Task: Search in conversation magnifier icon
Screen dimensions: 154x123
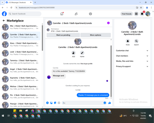Action: pyautogui.click(x=136, y=41)
